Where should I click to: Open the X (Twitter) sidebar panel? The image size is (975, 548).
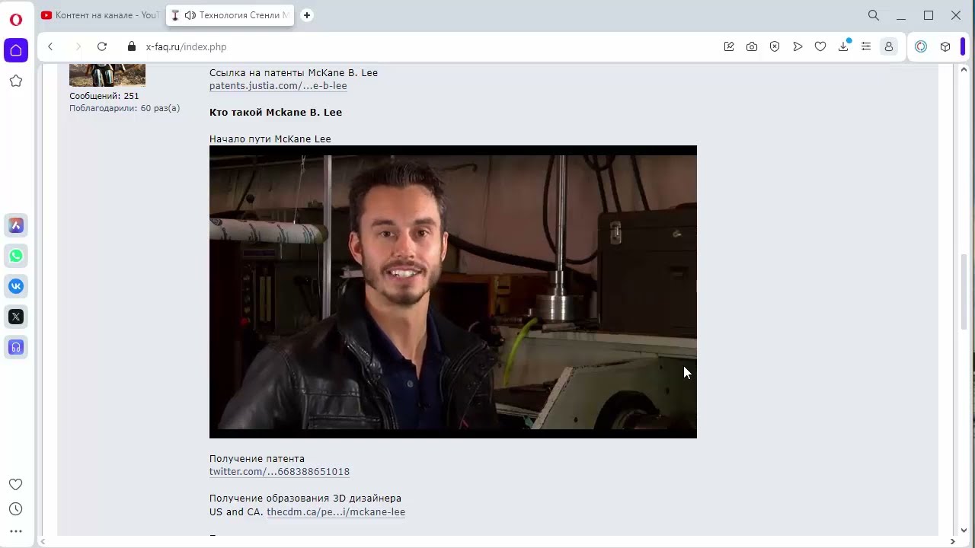click(16, 317)
